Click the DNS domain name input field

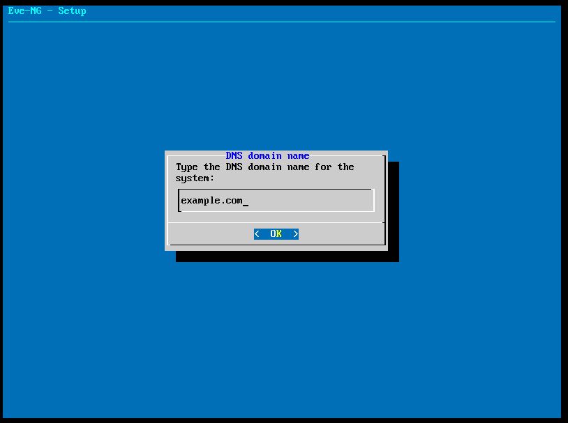point(276,200)
